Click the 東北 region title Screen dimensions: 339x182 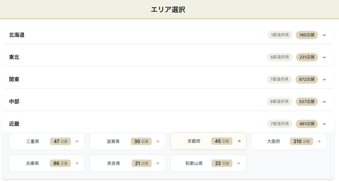14,57
